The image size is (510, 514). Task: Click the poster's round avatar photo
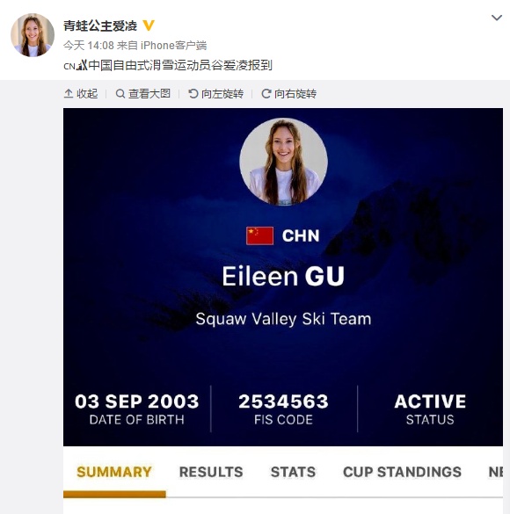(x=33, y=35)
